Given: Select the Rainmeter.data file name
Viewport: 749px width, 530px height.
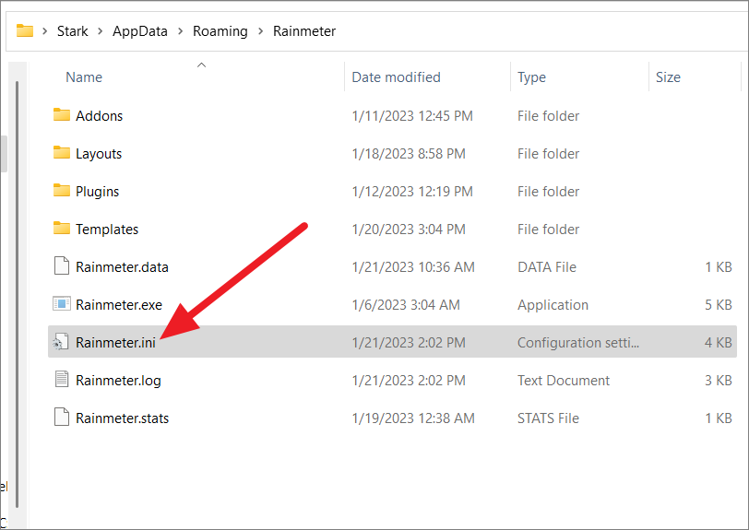Looking at the screenshot, I should (123, 267).
